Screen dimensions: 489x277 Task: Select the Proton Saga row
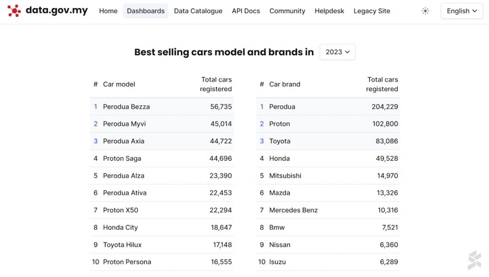[x=162, y=158]
